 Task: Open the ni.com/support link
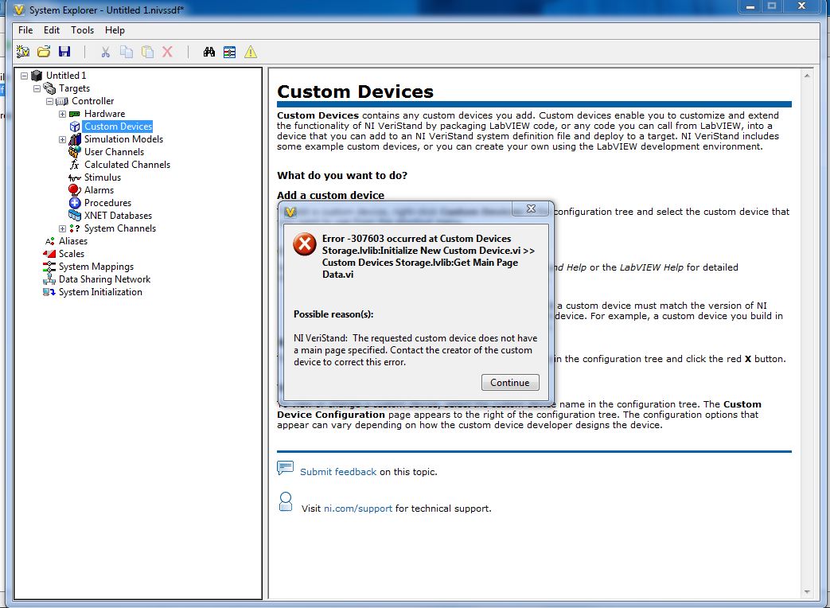[358, 509]
